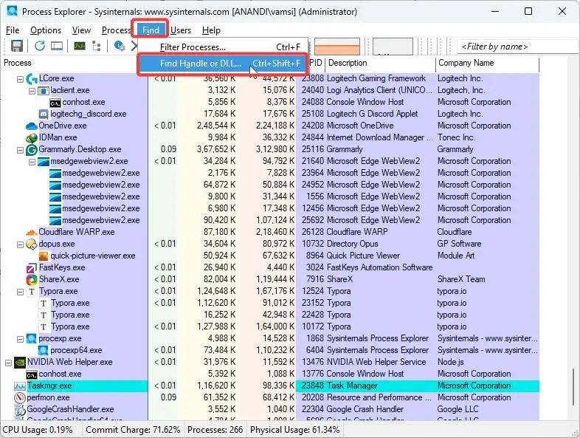
Task: Click the logitechg_discord.exe Discord icon
Action: [x=44, y=114]
